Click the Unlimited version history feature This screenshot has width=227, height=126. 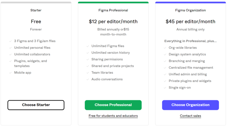(x=111, y=53)
